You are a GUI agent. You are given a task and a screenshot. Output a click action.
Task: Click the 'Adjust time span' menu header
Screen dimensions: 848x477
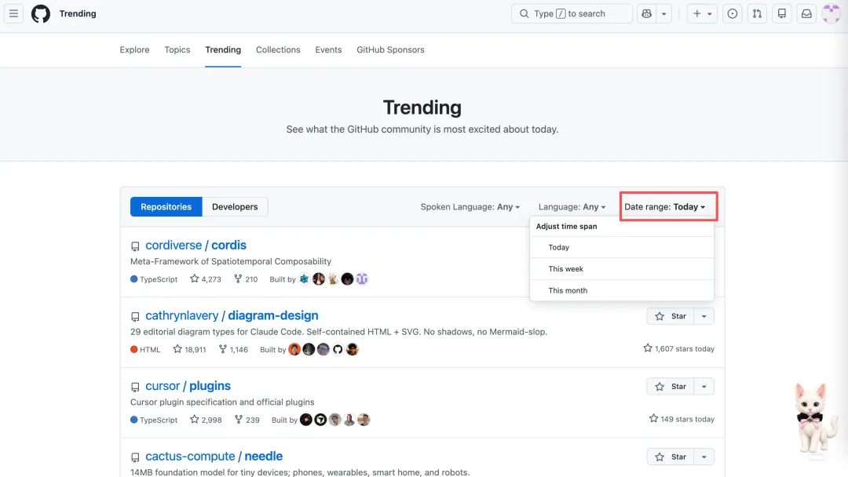pyautogui.click(x=566, y=227)
